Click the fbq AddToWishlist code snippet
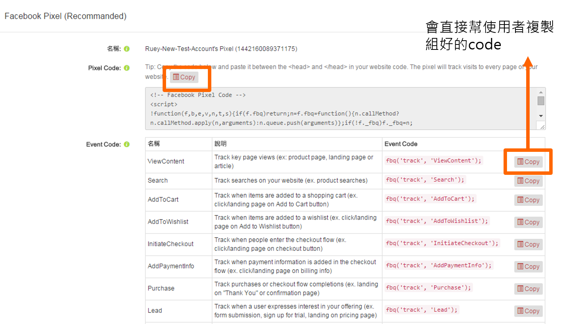The image size is (563, 324). (x=437, y=221)
